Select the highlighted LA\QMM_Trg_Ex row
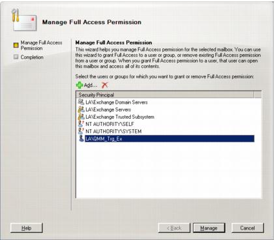The height and width of the screenshot is (240, 275). click(169, 138)
